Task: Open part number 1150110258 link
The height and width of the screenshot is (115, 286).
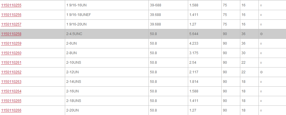Action: click(11, 34)
